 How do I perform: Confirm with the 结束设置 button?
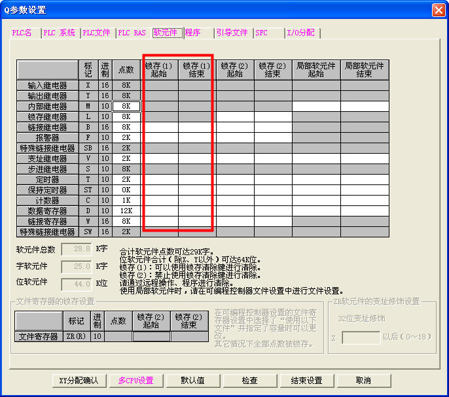click(x=306, y=381)
